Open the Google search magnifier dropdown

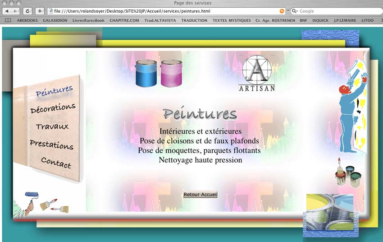pyautogui.click(x=295, y=11)
